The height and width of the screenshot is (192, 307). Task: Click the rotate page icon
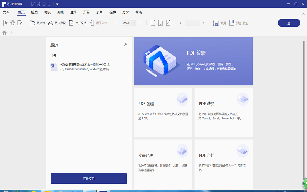coord(168,23)
